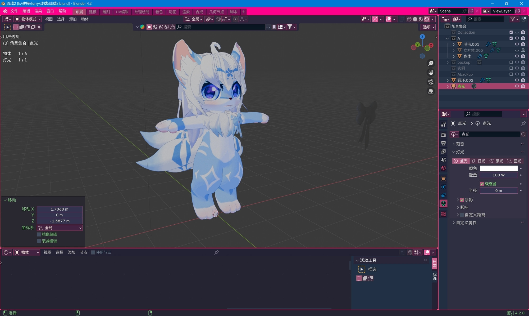Image resolution: width=529 pixels, height=316 pixels.
Task: Disable rendering of 圆环.002 camera icon
Action: pyautogui.click(x=523, y=80)
